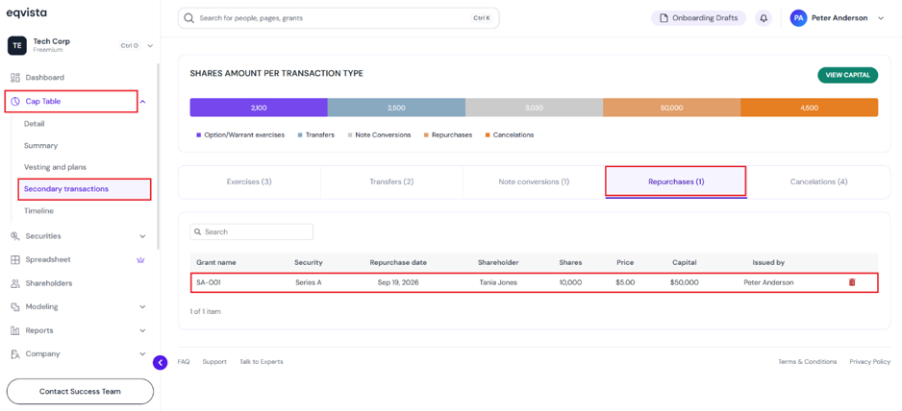Click orange 4,500 cancelations bar segment

[810, 108]
